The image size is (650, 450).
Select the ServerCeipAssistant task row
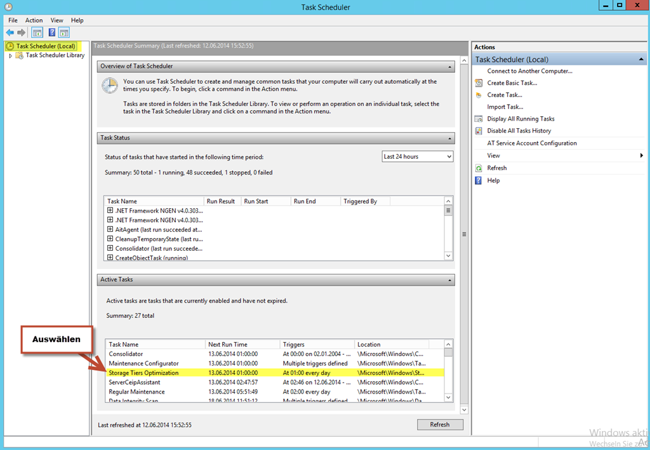coord(274,383)
